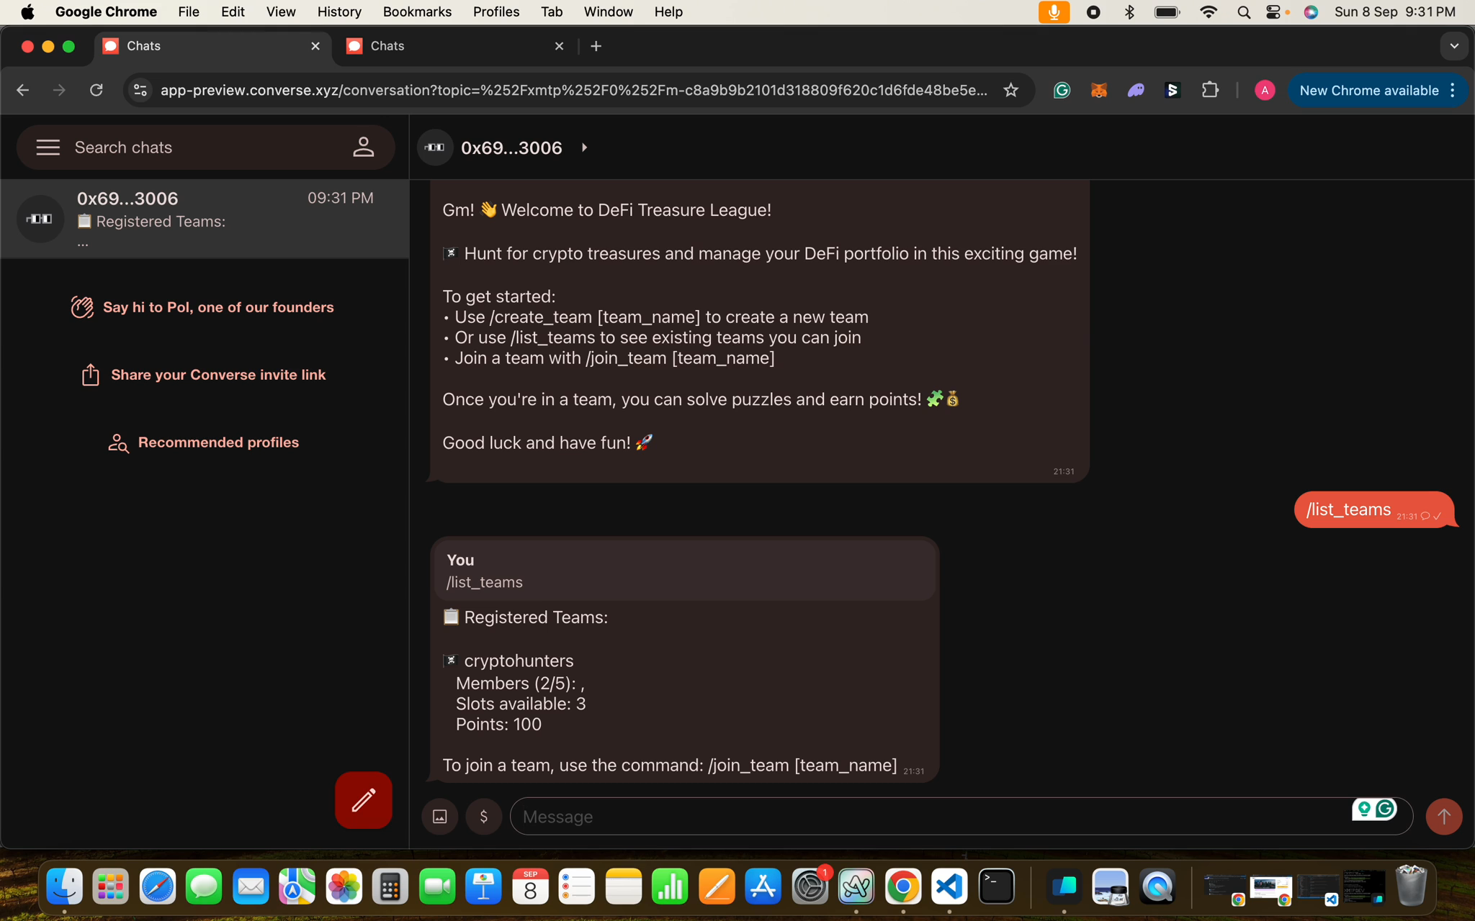Bookmark this page with the star icon
Image resolution: width=1475 pixels, height=921 pixels.
[x=1011, y=90]
